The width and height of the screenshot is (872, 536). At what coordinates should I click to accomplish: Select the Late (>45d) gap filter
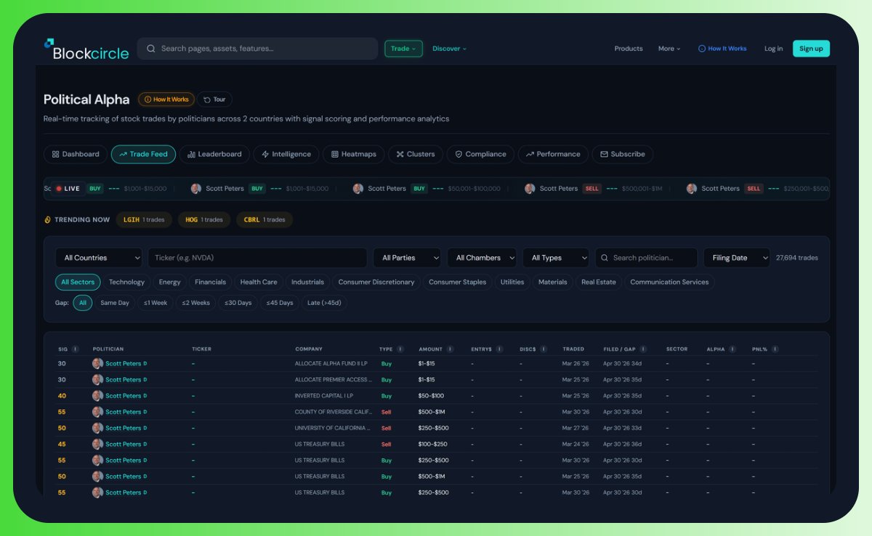point(324,303)
